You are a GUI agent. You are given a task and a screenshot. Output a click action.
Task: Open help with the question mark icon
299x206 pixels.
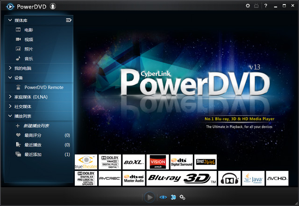pyautogui.click(x=265, y=6)
